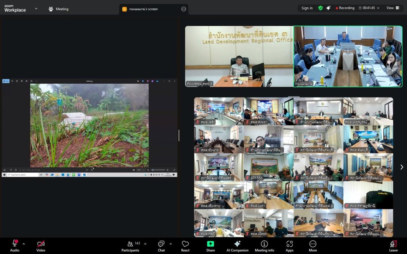Expand the chevron next to Chat
The width and height of the screenshot is (407, 254).
point(170,244)
